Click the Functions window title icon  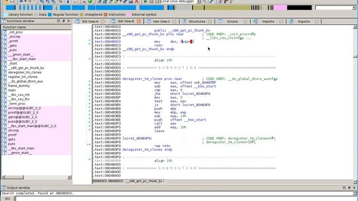point(4,21)
